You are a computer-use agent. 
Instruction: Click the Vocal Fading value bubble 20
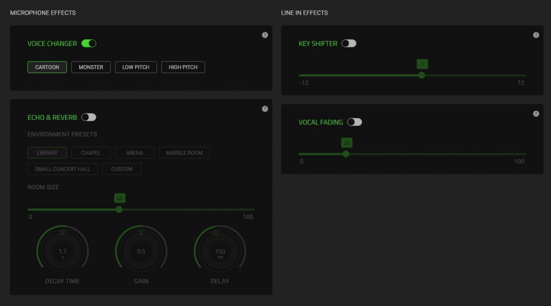347,143
